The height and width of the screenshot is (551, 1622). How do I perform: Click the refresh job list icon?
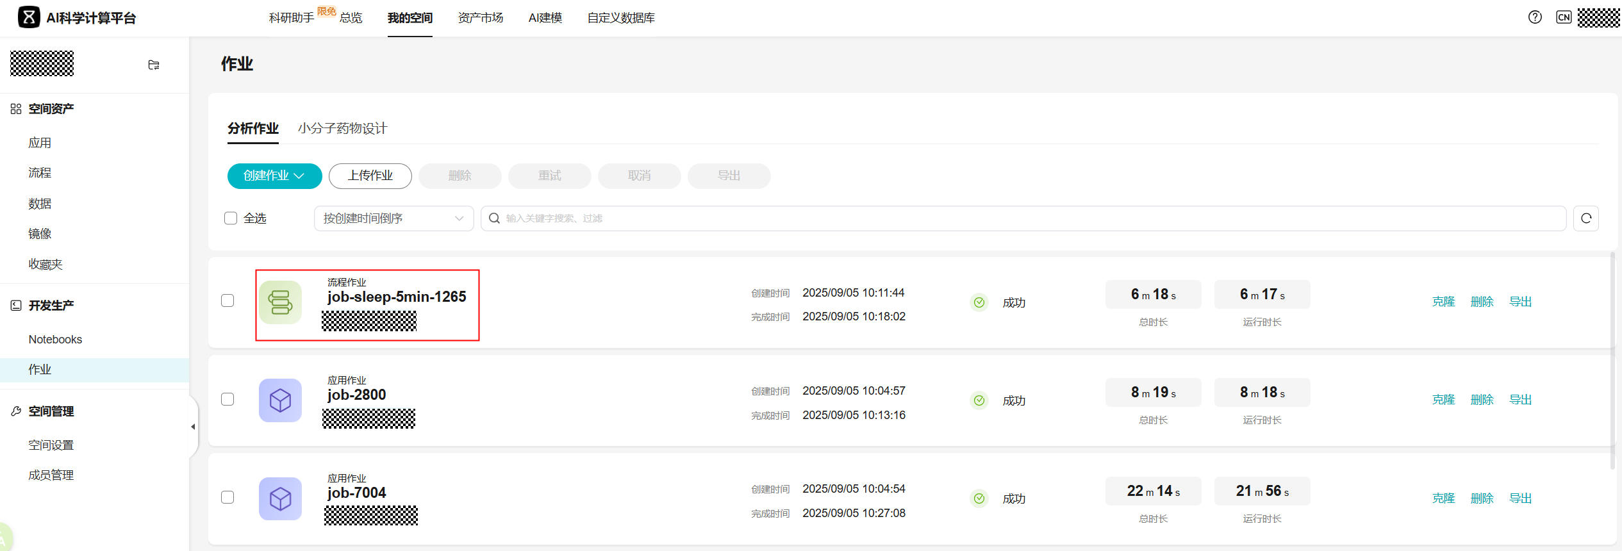click(1586, 218)
